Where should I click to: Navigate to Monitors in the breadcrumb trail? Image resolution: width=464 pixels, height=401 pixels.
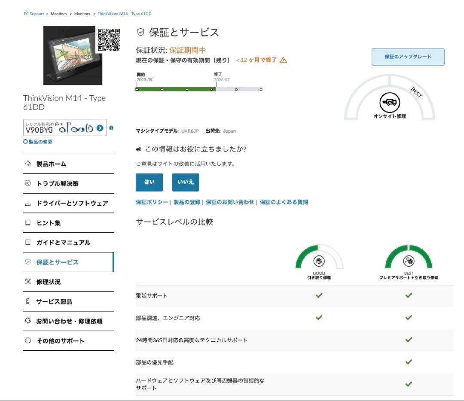coord(58,13)
